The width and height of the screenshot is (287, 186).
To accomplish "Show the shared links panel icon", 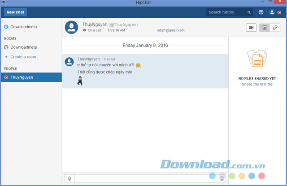I will (x=275, y=28).
